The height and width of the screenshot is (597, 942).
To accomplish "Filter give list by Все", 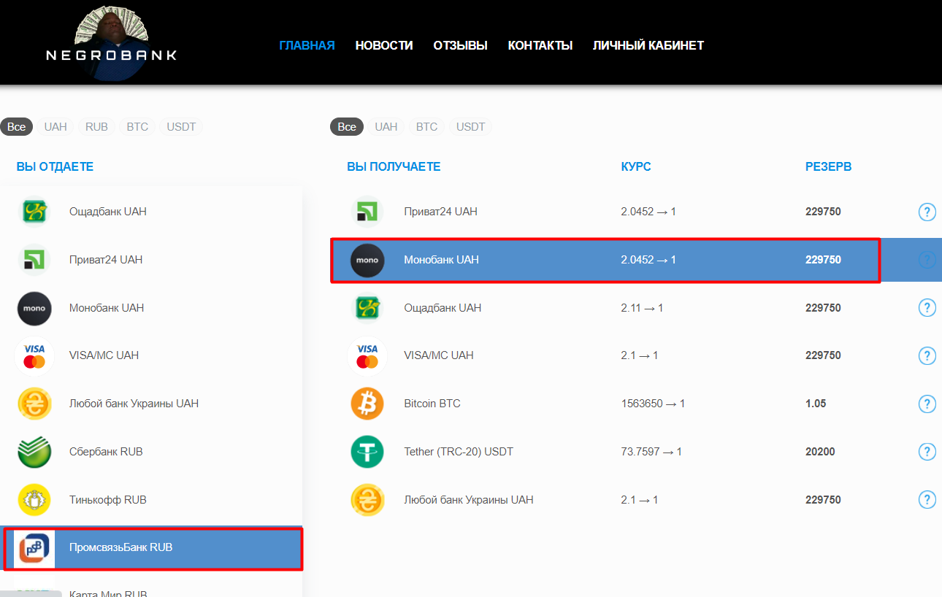I will point(17,127).
